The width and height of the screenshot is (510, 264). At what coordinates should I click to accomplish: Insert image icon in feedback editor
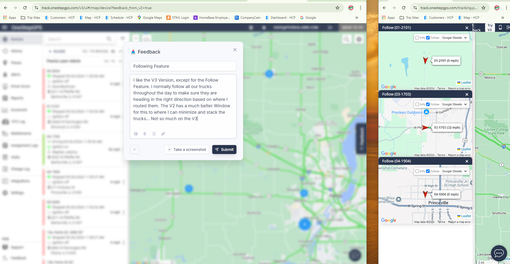click(x=136, y=134)
